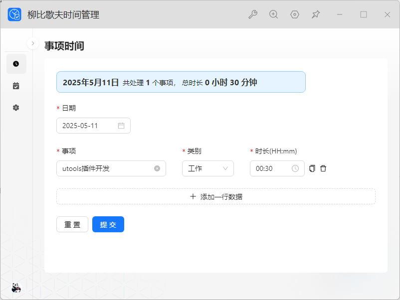The width and height of the screenshot is (400, 300).
Task: Open the 类别 dropdown showing 工作
Action: click(x=208, y=168)
